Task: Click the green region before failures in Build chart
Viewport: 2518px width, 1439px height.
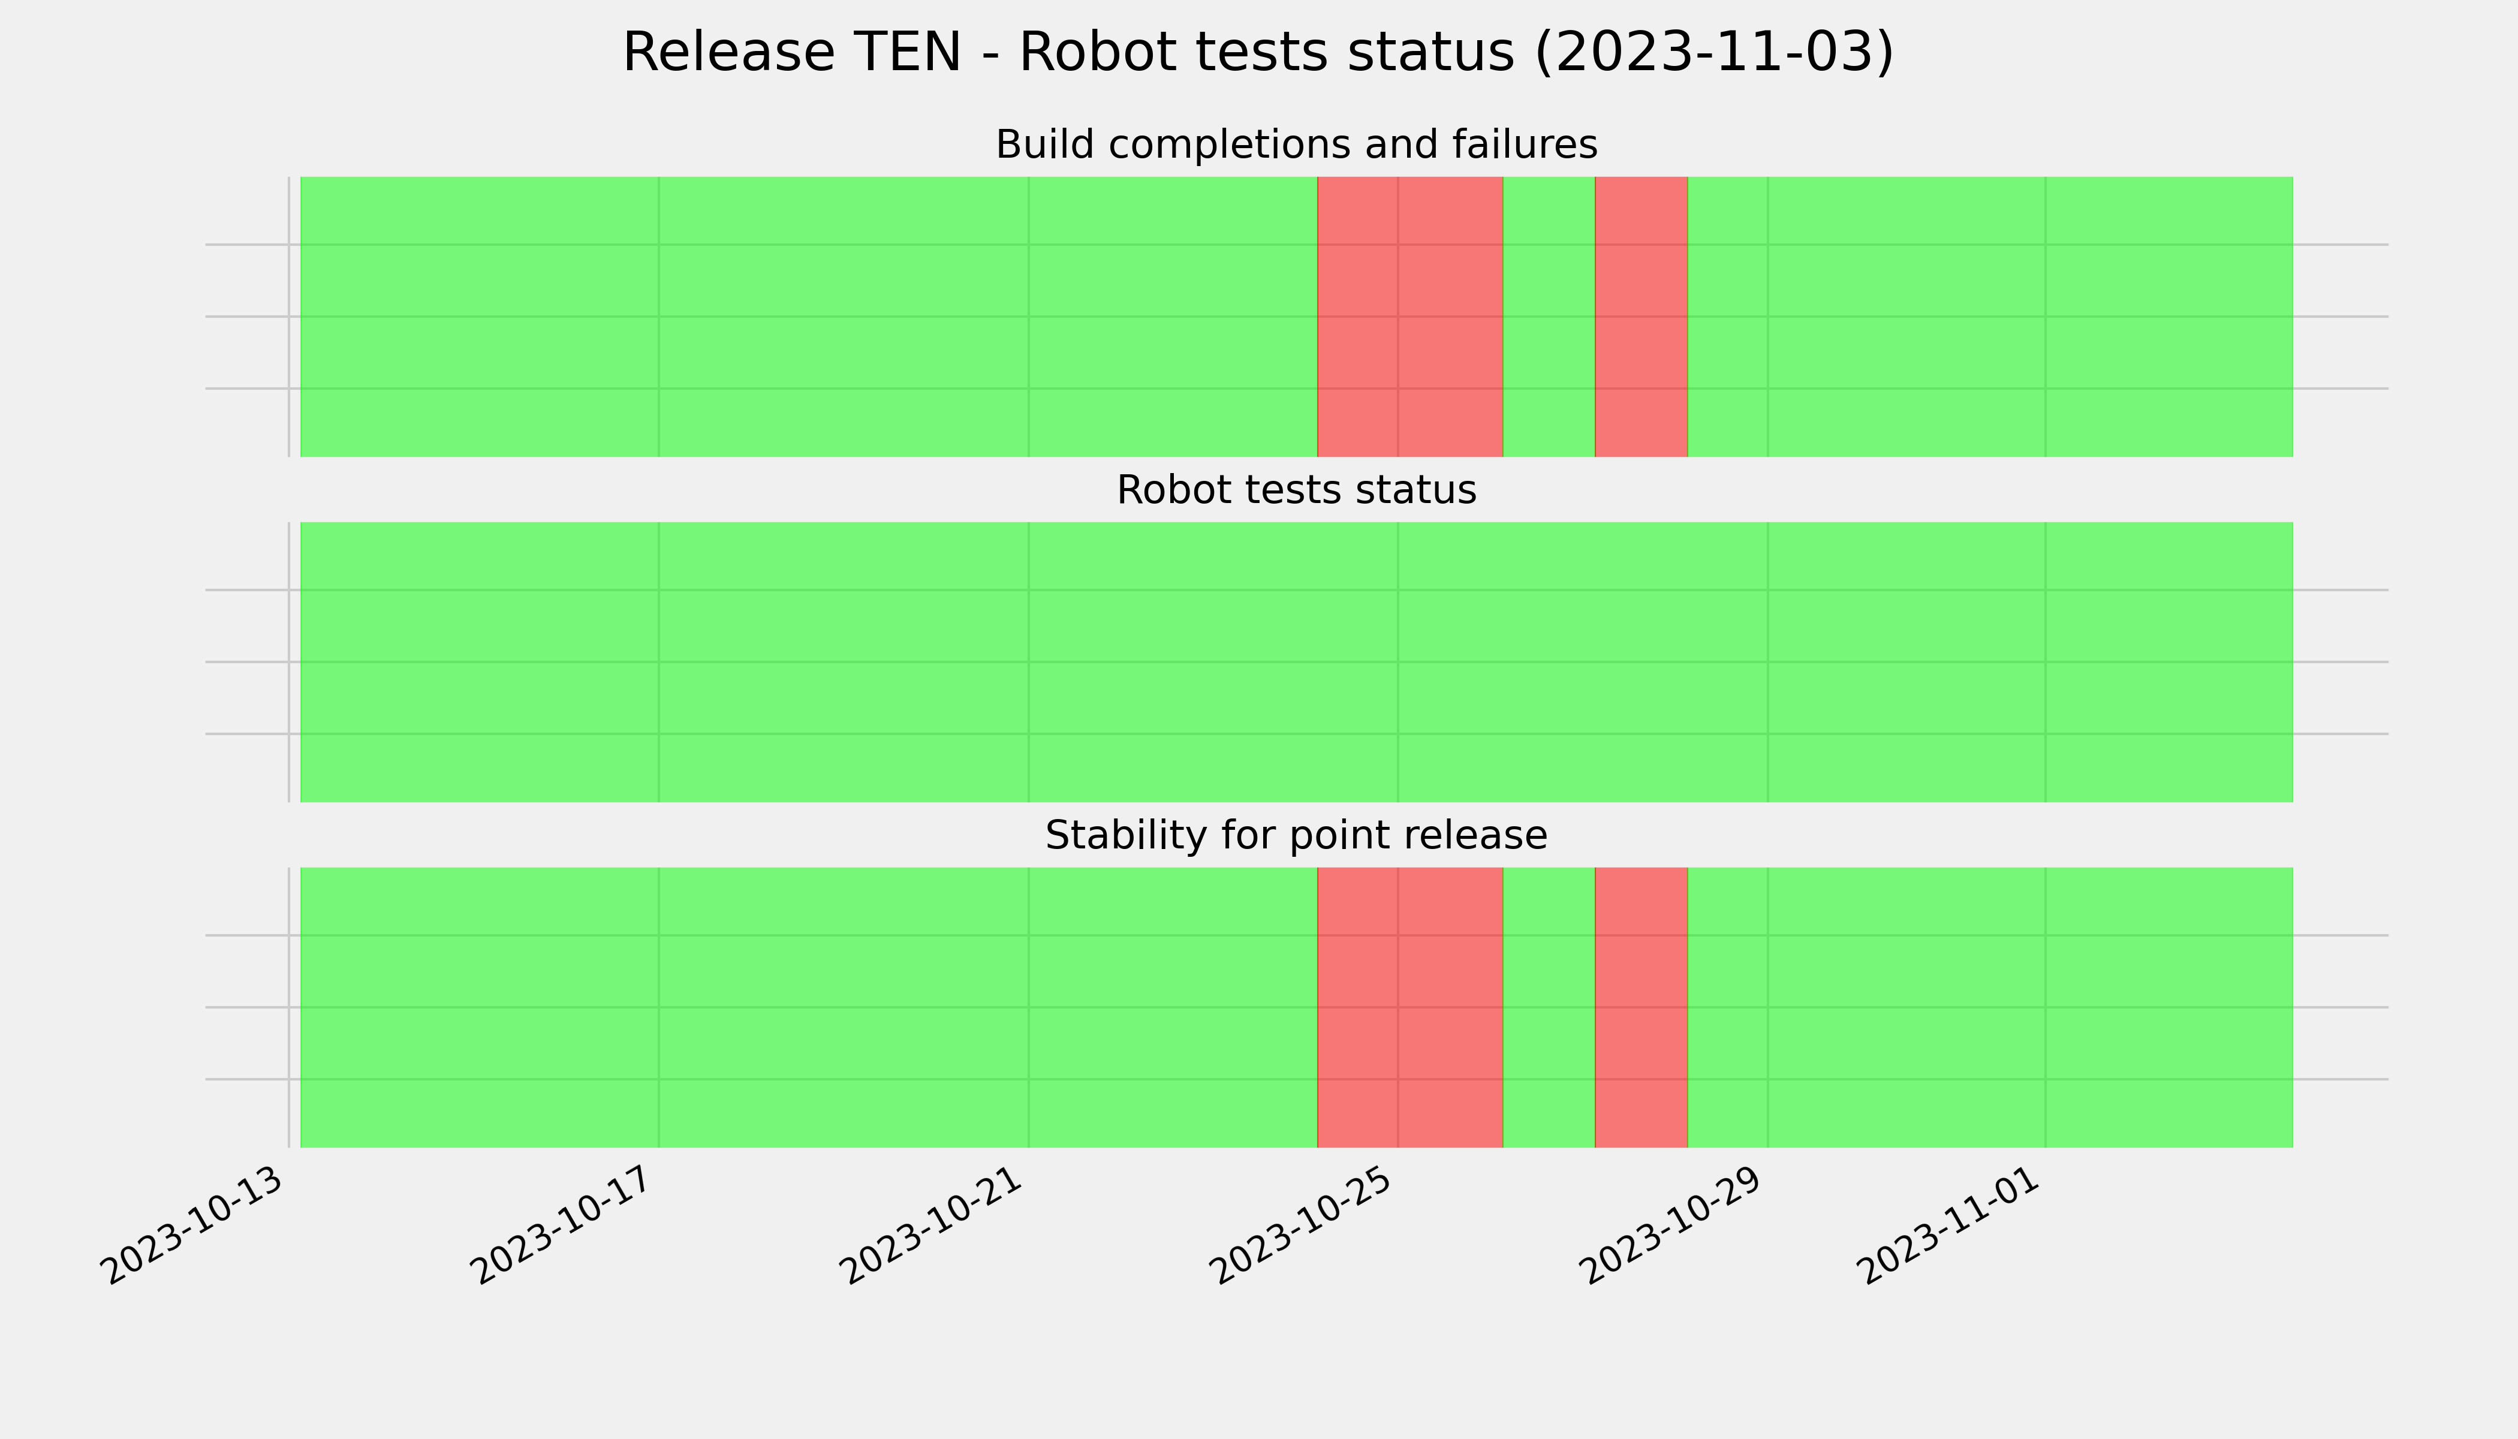Action: point(808,316)
